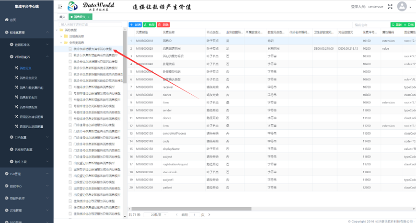Click the document icon of 就诊卡新增服务请求消息模型
The width and height of the screenshot is (416, 223).
click(x=70, y=49)
